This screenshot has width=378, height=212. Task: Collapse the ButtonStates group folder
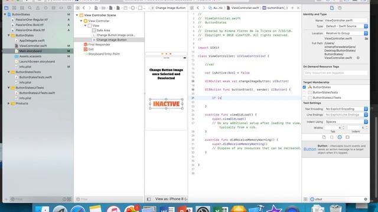click(x=9, y=35)
